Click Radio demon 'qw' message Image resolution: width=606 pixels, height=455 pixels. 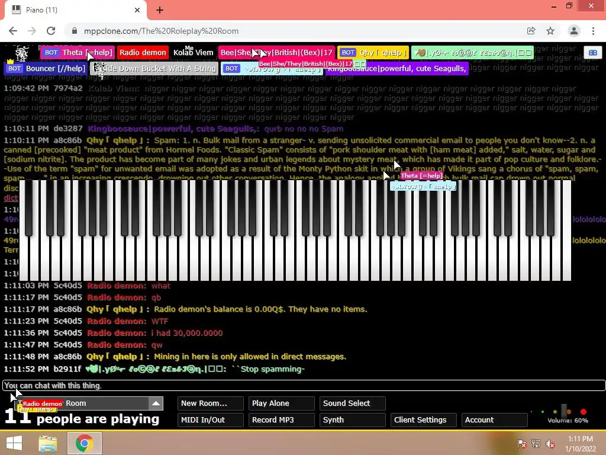pyautogui.click(x=156, y=345)
